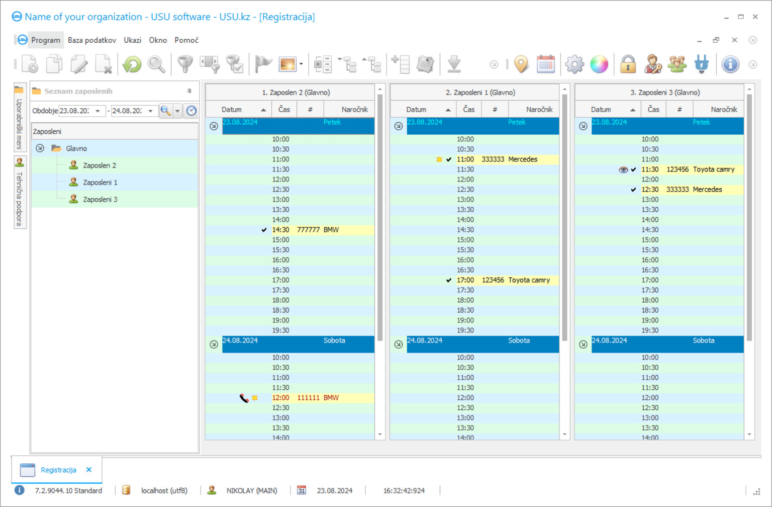The height and width of the screenshot is (507, 772).
Task: Open the Pomoč menu
Action: point(186,40)
